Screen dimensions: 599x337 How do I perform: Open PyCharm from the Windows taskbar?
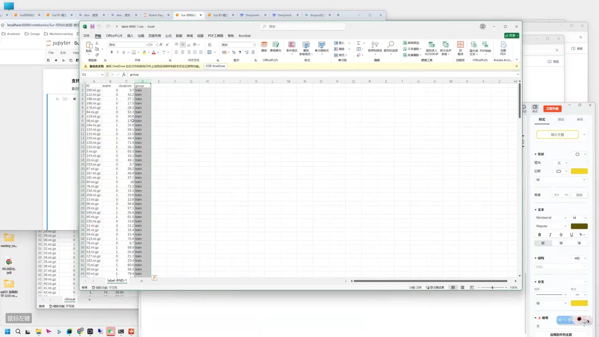click(69, 331)
